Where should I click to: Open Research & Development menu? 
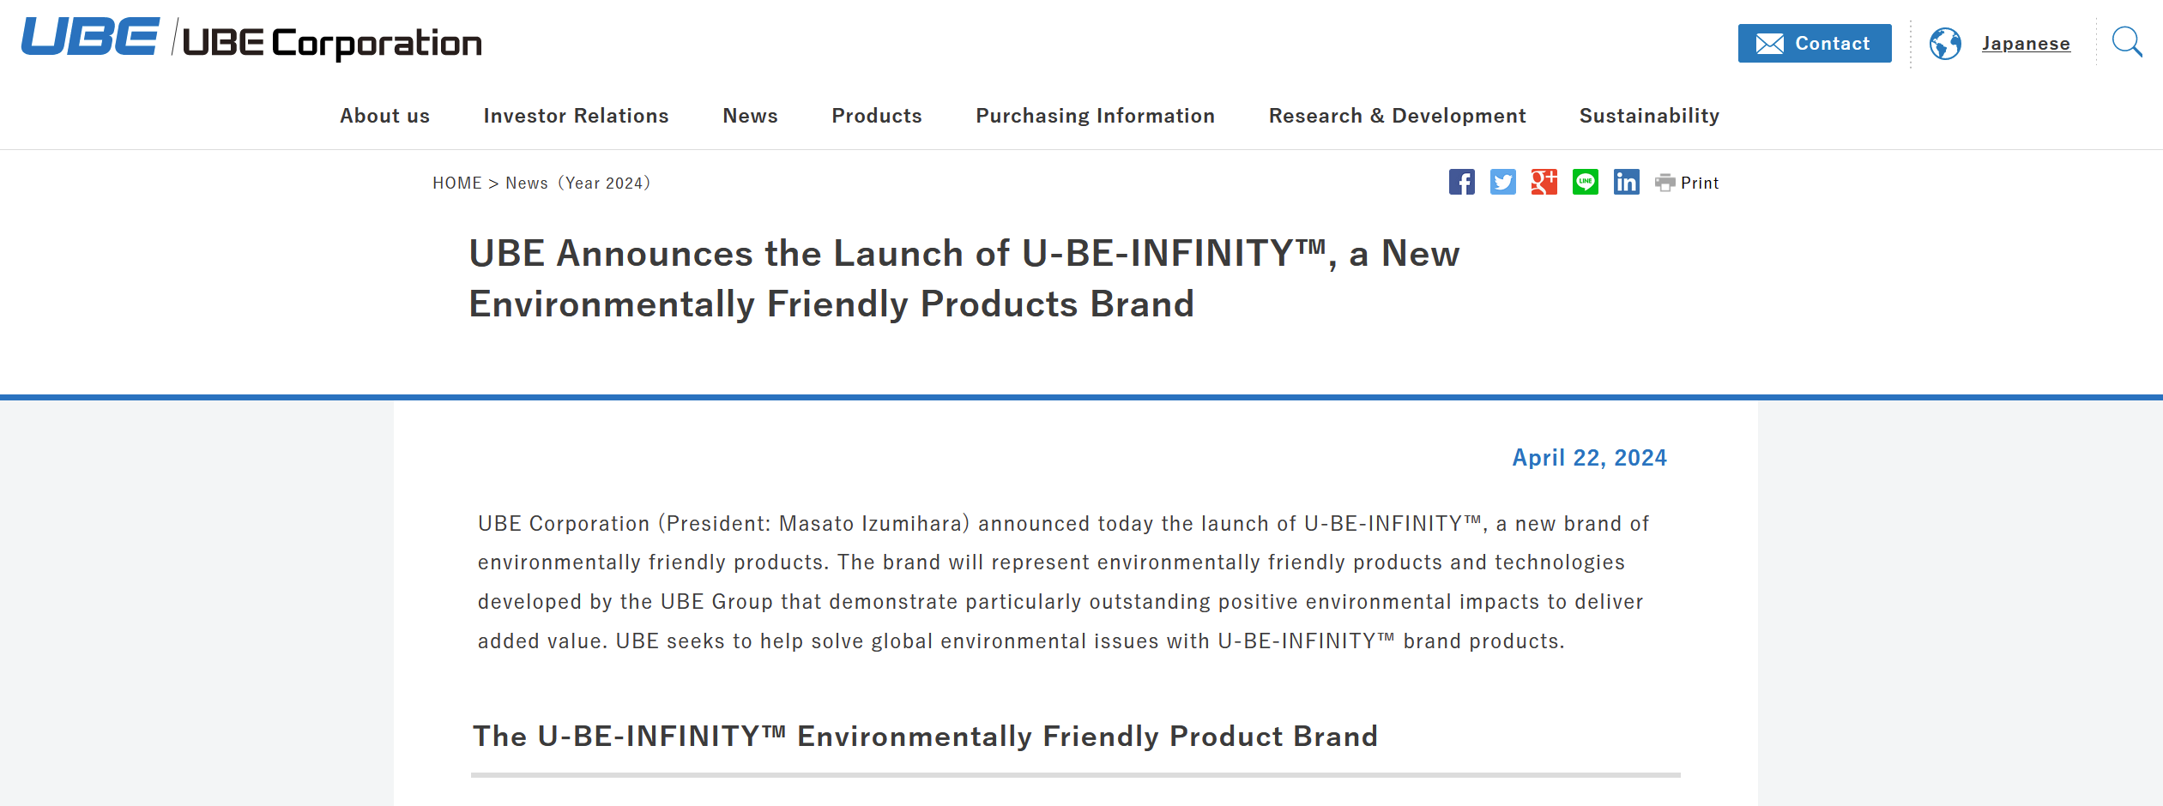pos(1397,116)
